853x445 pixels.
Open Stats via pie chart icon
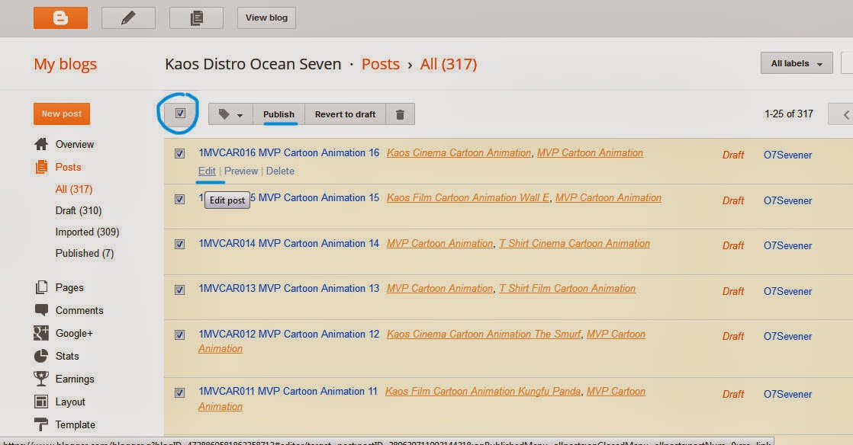41,356
